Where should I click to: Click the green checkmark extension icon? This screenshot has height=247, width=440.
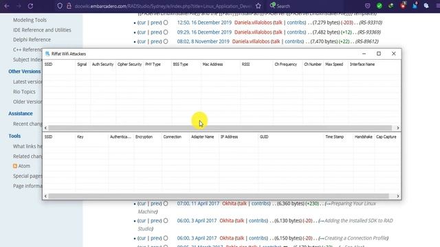click(379, 5)
